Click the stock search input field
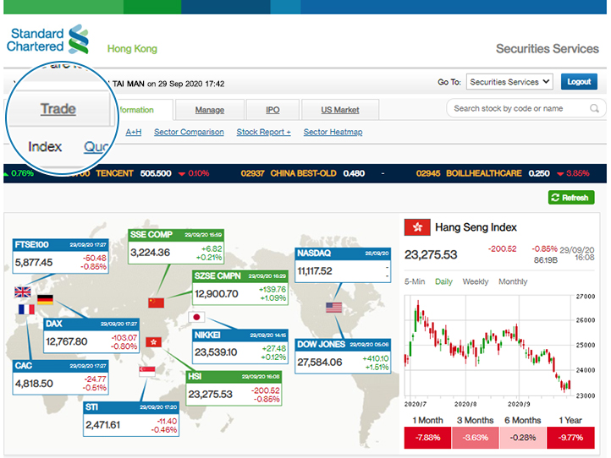Image resolution: width=611 pixels, height=458 pixels. click(526, 108)
